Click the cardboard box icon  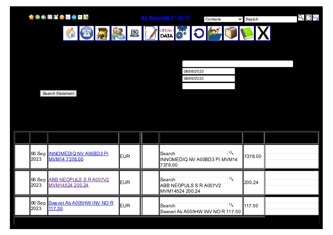(231, 33)
